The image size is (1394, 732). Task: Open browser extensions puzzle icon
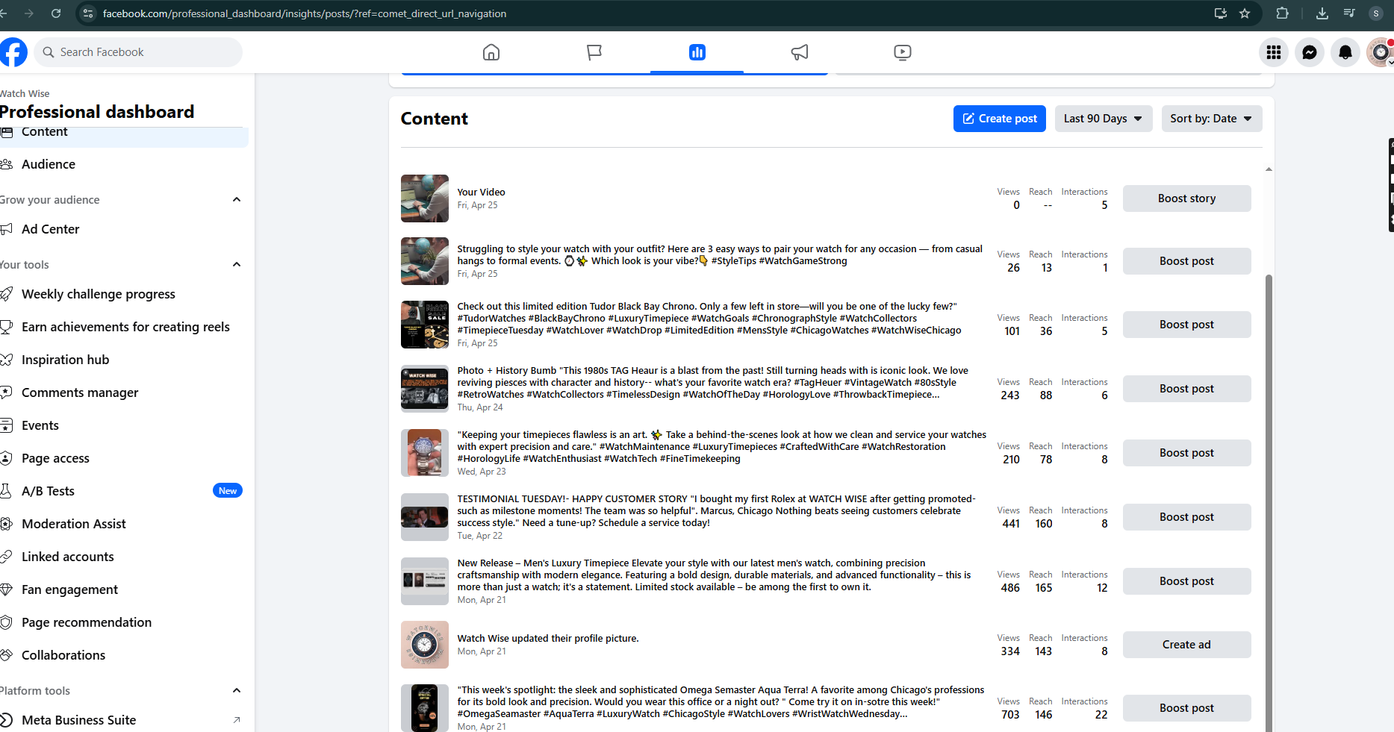tap(1283, 13)
